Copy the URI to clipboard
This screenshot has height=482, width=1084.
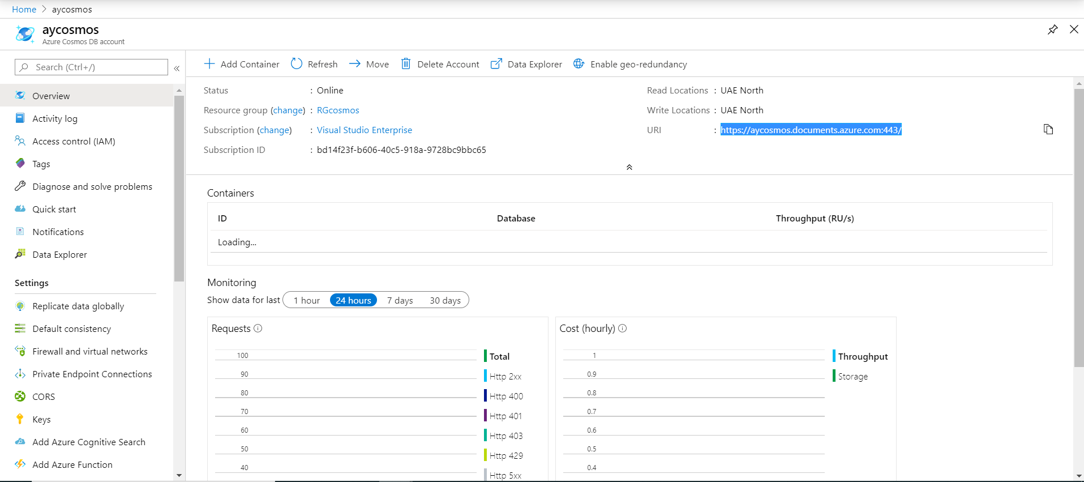coord(1048,130)
